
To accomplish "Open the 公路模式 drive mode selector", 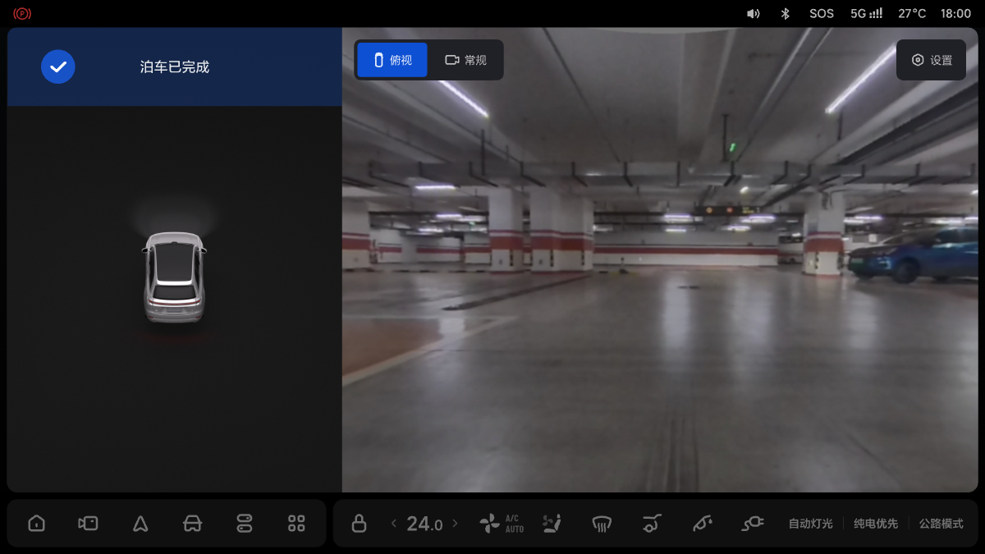I will 941,524.
